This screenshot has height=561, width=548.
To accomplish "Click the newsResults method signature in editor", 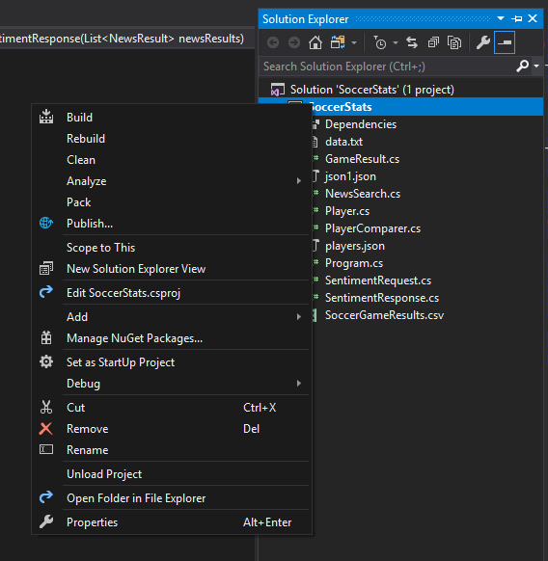I will pos(122,39).
